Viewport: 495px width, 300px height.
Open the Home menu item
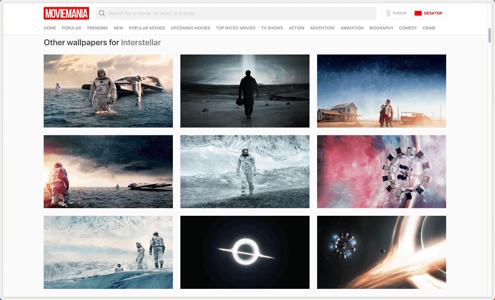click(x=50, y=28)
